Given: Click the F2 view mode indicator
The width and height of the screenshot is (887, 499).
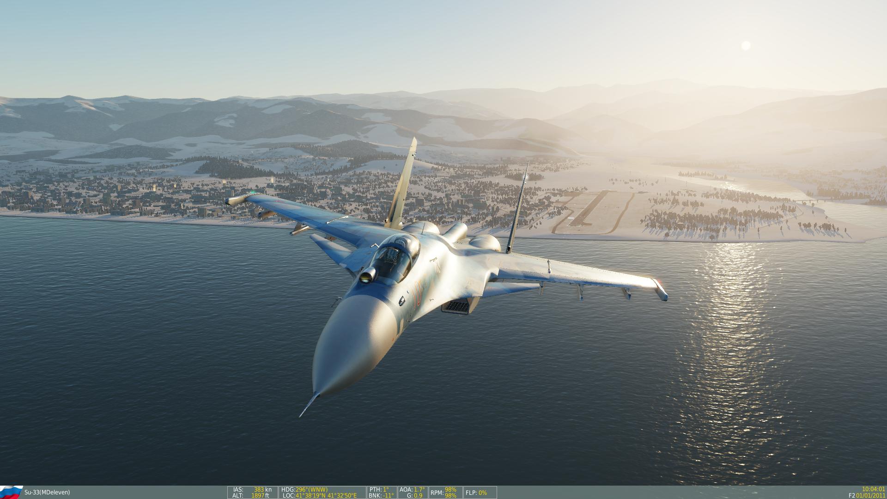Looking at the screenshot, I should 851,495.
